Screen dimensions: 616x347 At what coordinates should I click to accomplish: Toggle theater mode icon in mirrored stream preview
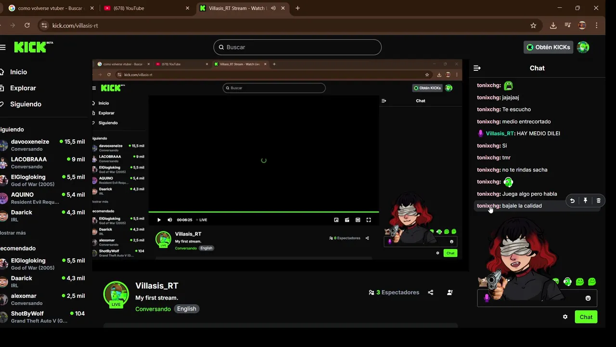coord(358,220)
